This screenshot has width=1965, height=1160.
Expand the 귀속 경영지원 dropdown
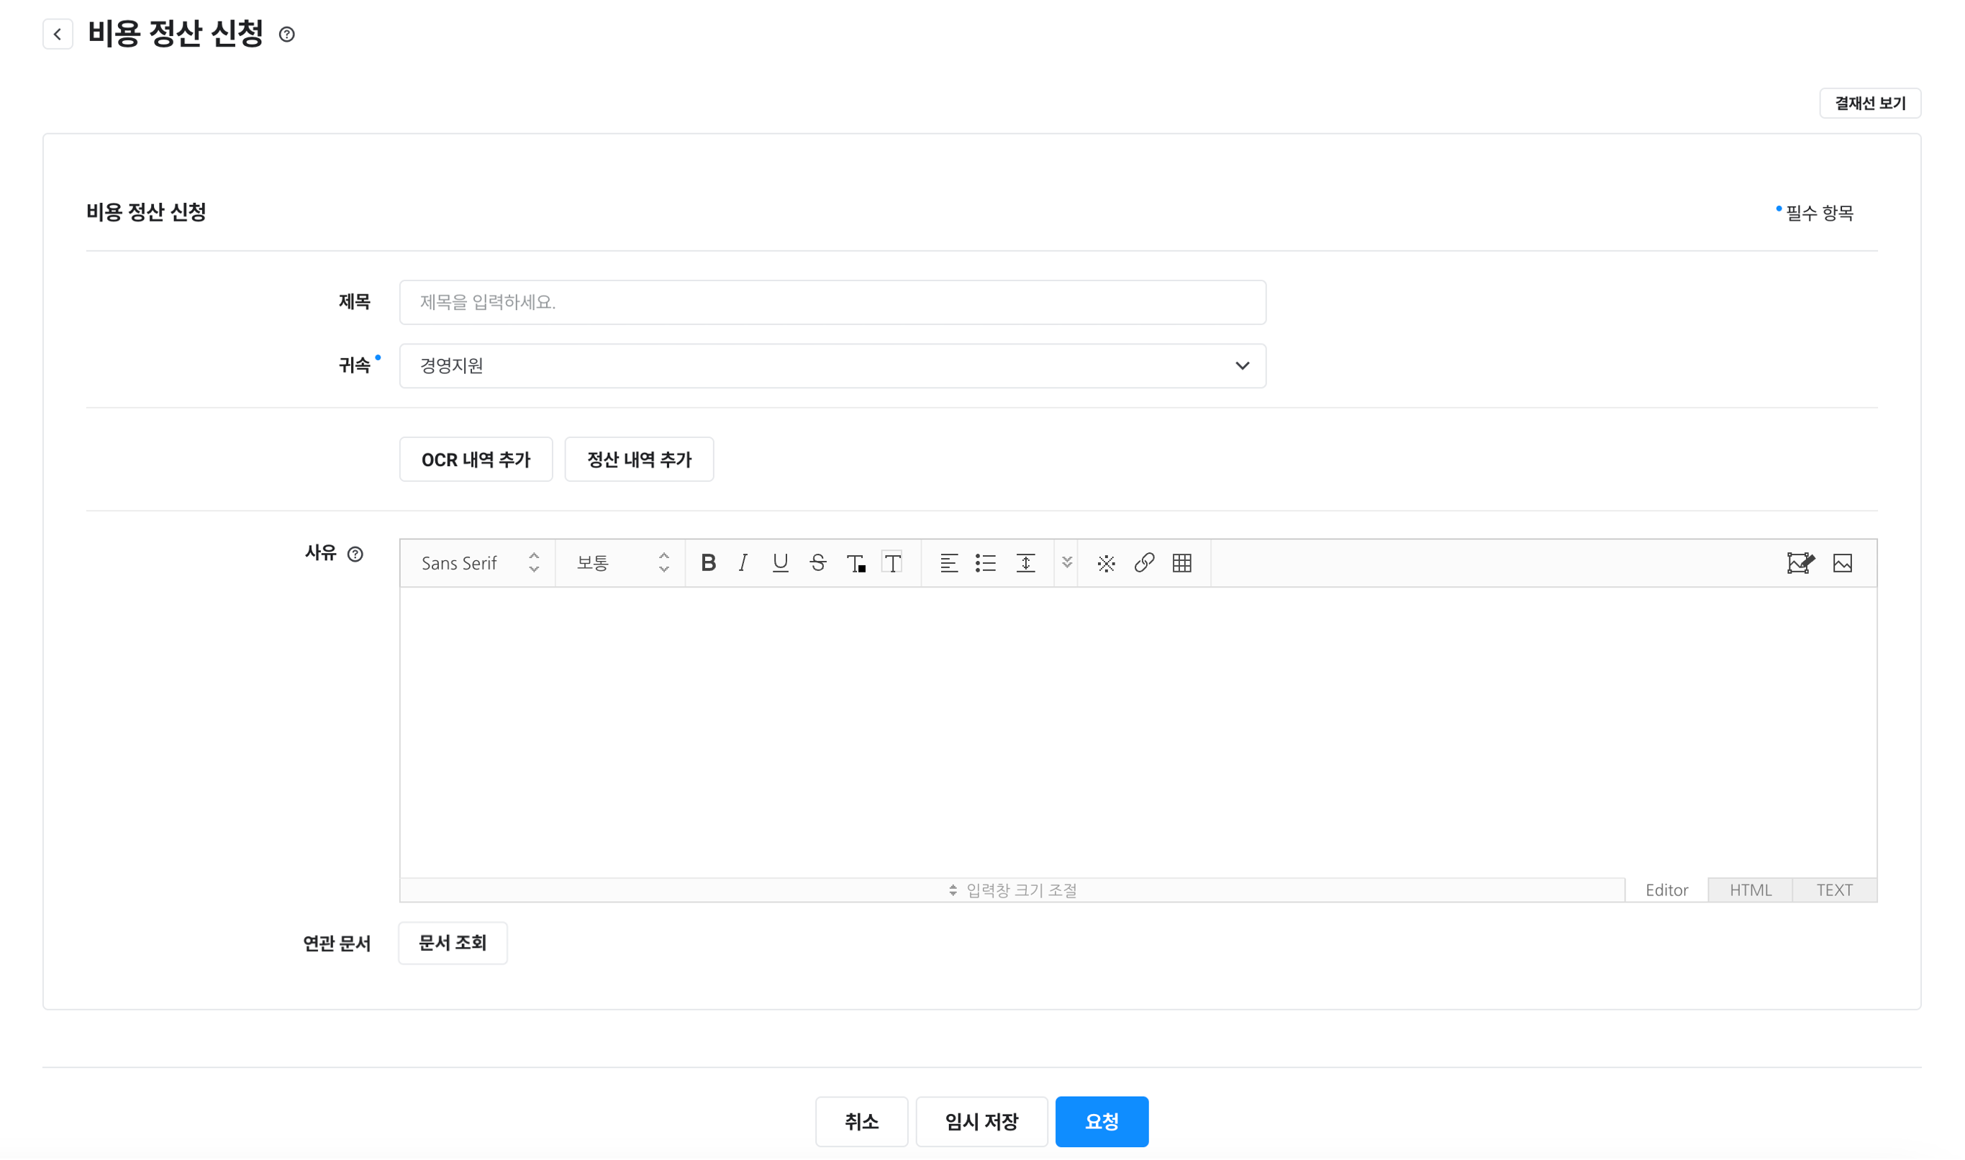[x=832, y=366]
